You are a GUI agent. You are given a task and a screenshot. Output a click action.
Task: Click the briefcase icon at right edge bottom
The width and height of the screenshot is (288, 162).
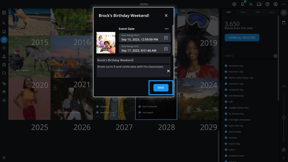click(284, 150)
